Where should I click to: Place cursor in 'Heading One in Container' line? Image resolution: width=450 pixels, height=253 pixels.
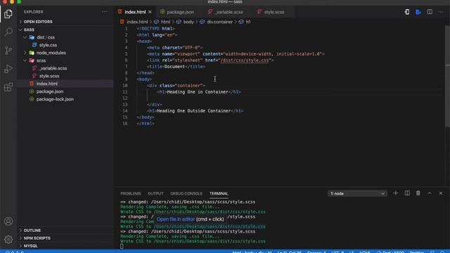pos(199,92)
